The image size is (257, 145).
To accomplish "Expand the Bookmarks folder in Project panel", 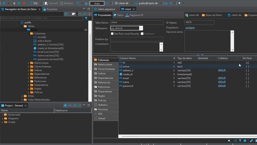I will click(2, 115).
